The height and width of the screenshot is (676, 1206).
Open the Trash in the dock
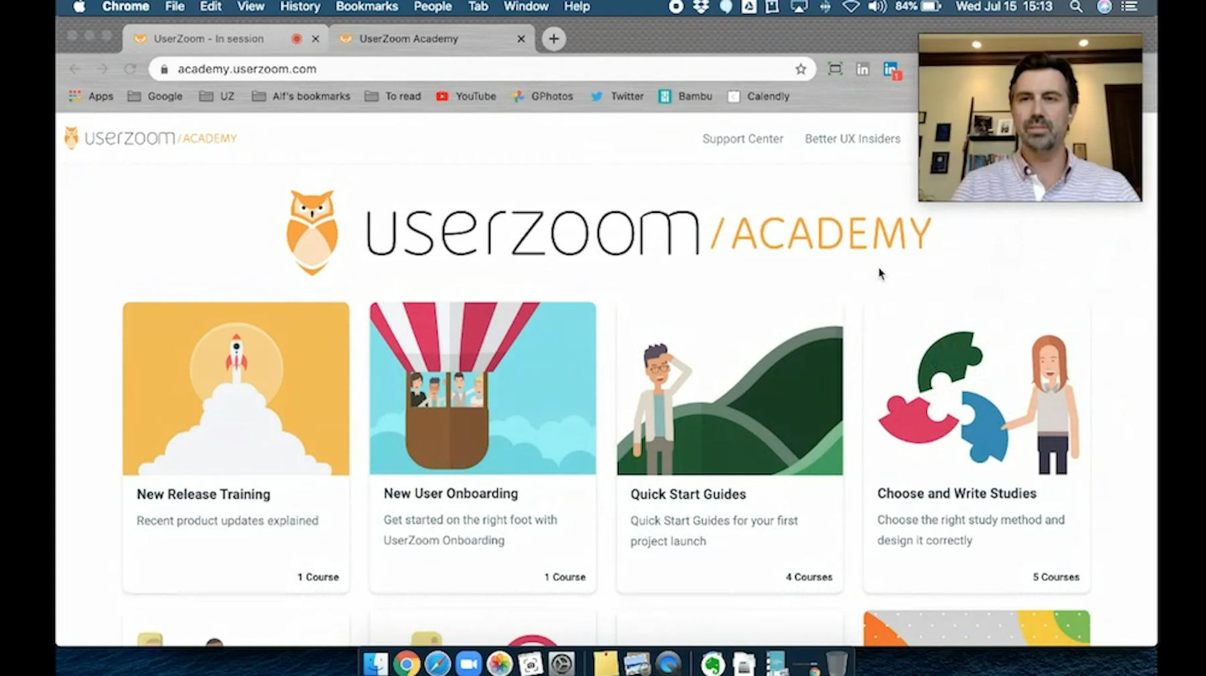click(837, 664)
